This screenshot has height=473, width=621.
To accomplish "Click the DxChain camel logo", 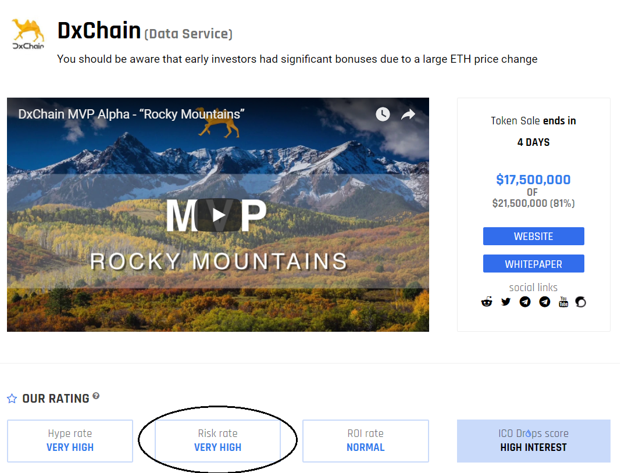I will [28, 35].
